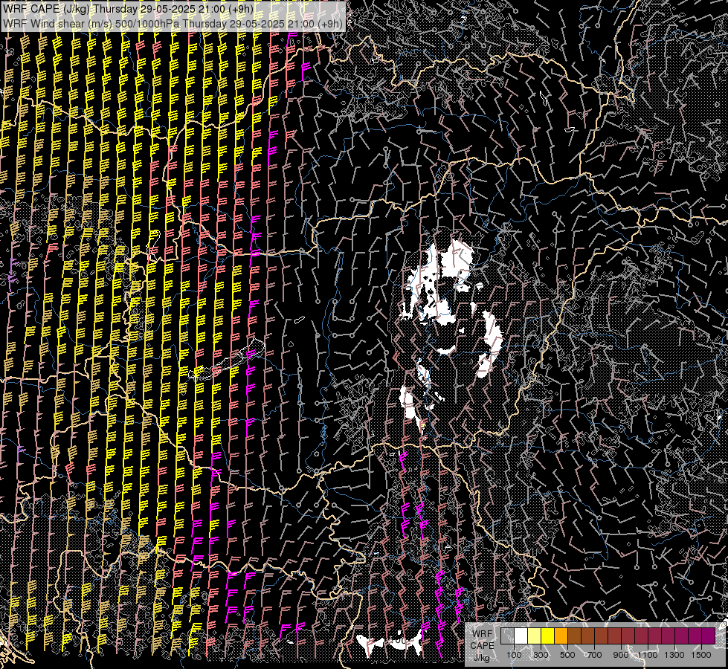Screen dimensions: 728x669
Task: Select the brown 500–600 legend swatch
Action: pyautogui.click(x=574, y=636)
